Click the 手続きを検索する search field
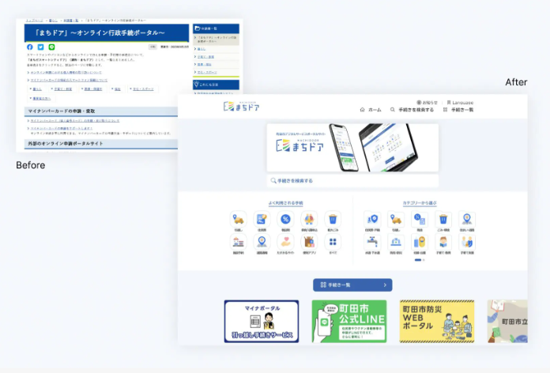Screen dimensions: 550x373 point(352,181)
